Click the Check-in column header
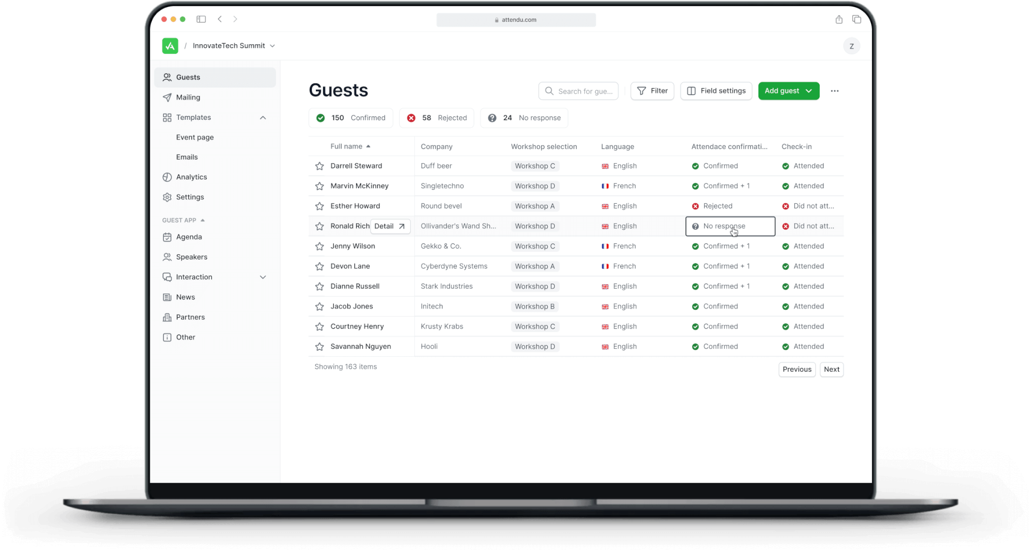Screen dimensions: 1030x550 797,146
